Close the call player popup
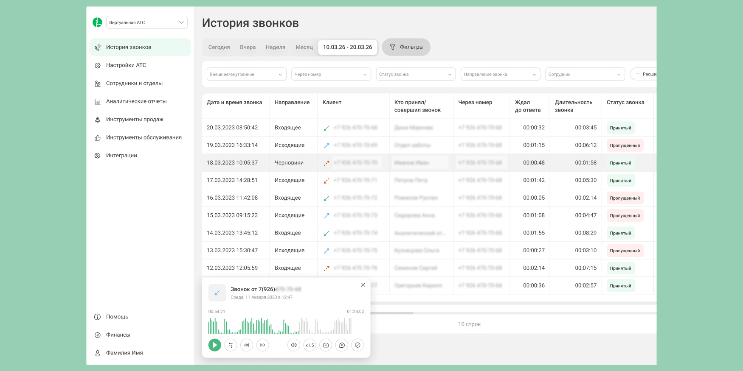 click(x=363, y=285)
